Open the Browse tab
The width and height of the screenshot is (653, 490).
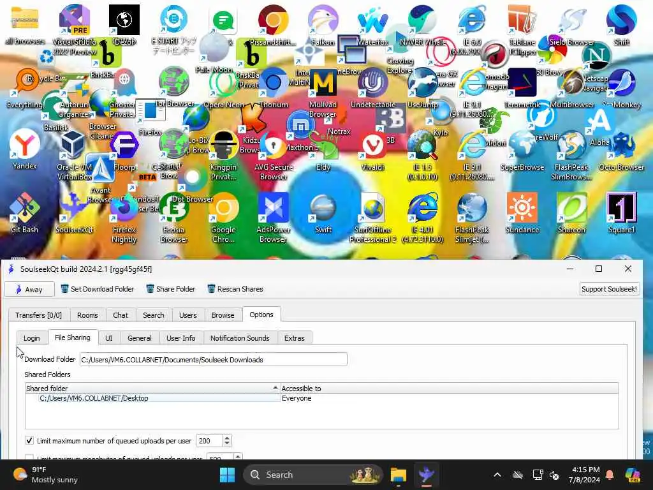pyautogui.click(x=223, y=315)
